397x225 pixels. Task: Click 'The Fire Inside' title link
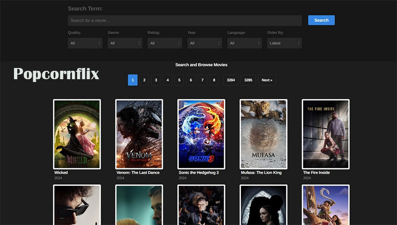317,172
